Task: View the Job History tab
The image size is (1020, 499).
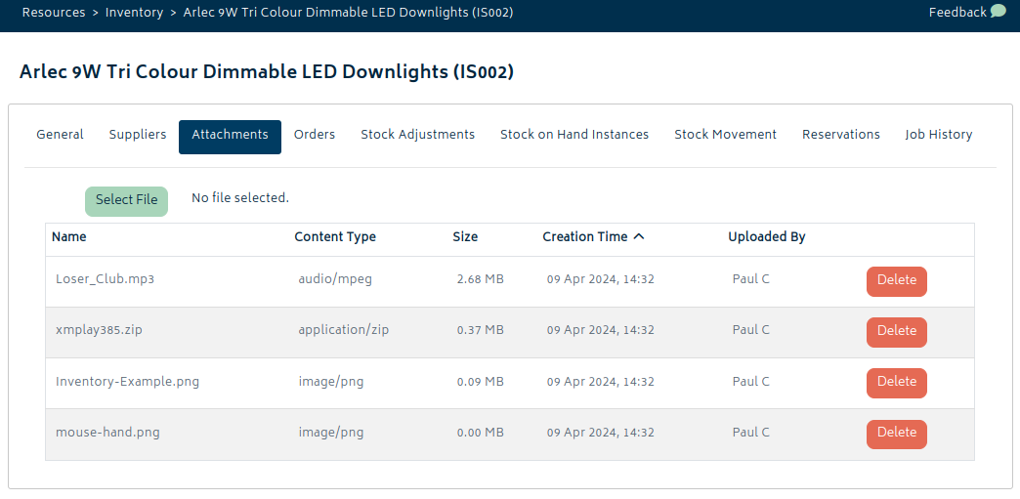Action: click(x=939, y=135)
